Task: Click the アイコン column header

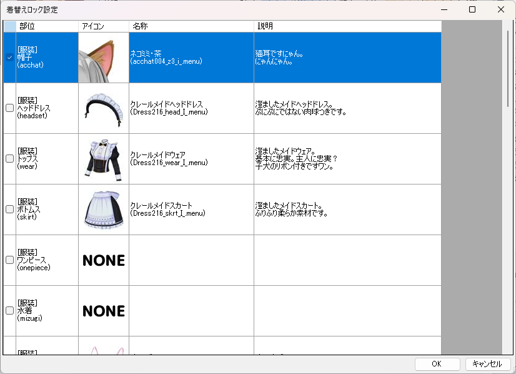Action: coord(103,26)
